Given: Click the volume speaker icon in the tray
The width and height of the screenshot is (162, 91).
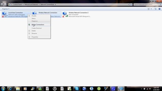Looking at the screenshot, I should tap(150, 89).
